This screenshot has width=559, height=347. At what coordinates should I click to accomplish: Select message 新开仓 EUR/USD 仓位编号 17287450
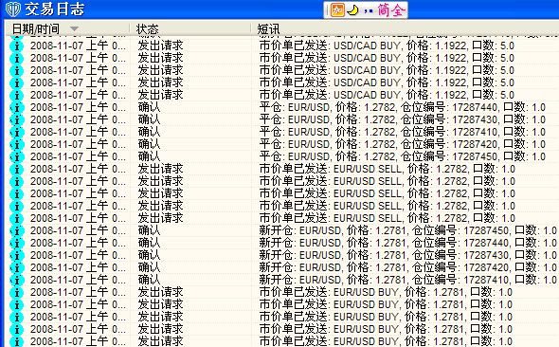pos(408,230)
